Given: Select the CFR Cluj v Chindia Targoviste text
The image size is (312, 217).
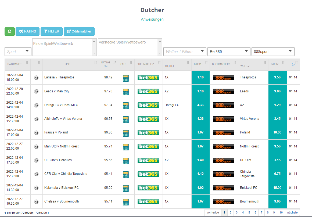Looking at the screenshot, I should coord(66,174).
